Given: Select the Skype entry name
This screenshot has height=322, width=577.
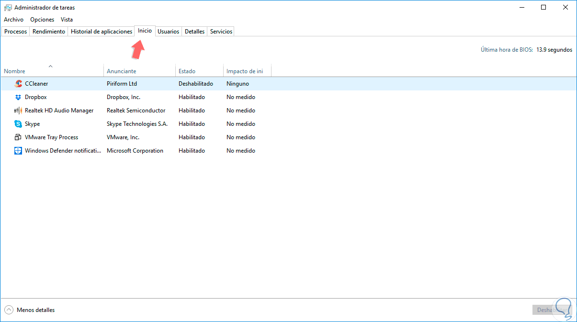Looking at the screenshot, I should point(33,124).
